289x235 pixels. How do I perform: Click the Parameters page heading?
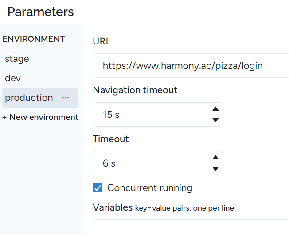coord(40,12)
